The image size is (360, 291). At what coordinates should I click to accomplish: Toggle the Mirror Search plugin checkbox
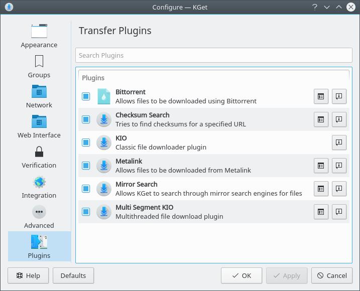86,189
